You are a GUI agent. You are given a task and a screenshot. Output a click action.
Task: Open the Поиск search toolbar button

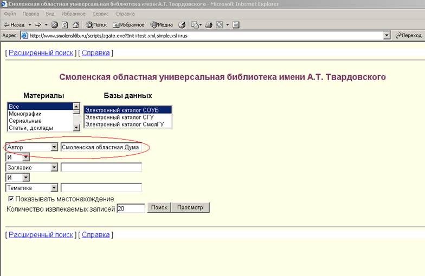point(96,25)
